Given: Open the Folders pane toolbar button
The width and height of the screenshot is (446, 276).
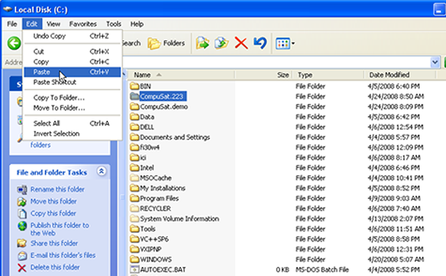Looking at the screenshot, I should (x=167, y=43).
